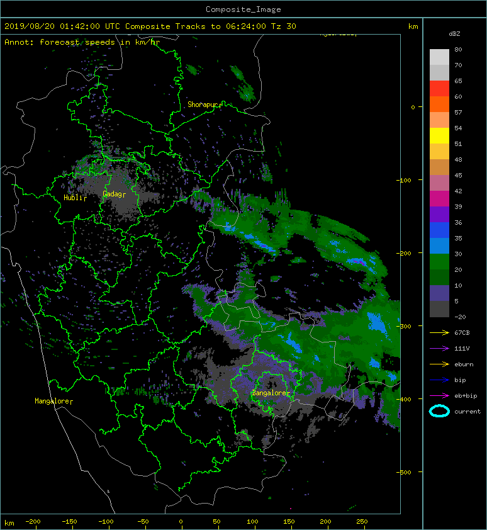Image resolution: width=487 pixels, height=530 pixels.
Task: Click the 100 tick on the horizontal axis
Action: 252,522
